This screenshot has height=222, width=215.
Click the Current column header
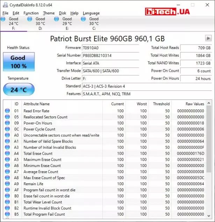pos(114,104)
